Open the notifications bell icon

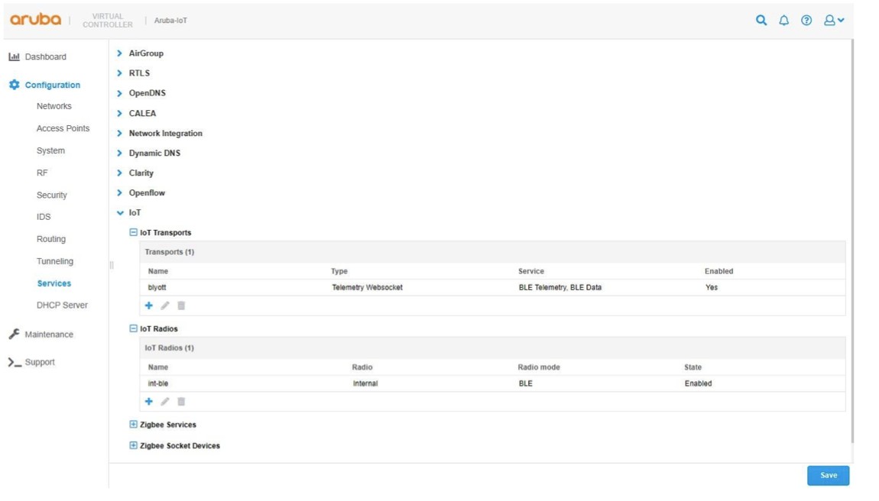click(x=783, y=21)
